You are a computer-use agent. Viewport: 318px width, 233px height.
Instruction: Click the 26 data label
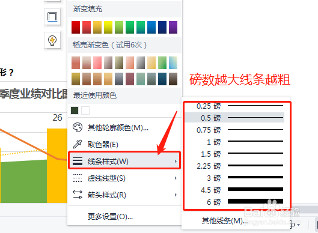[57, 118]
